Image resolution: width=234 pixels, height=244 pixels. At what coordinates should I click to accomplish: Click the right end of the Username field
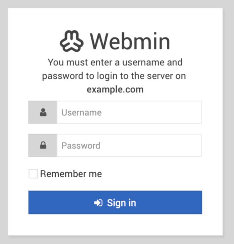[196, 112]
